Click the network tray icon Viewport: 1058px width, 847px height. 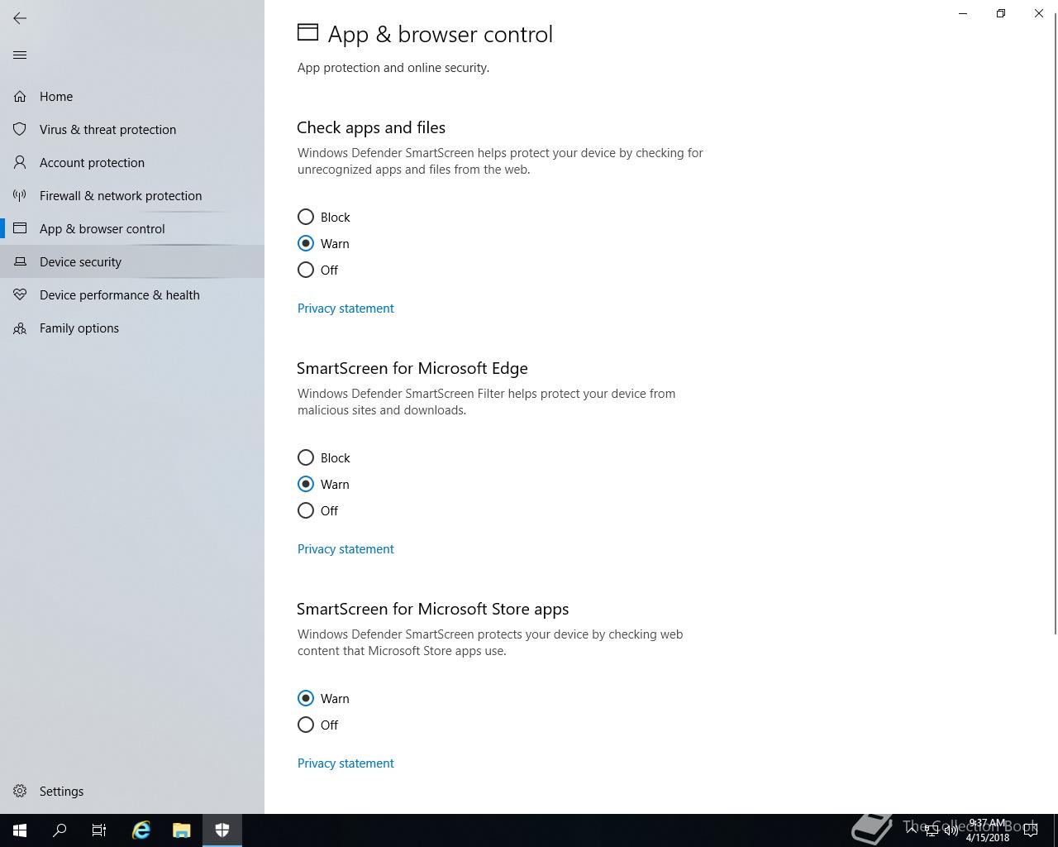pyautogui.click(x=932, y=830)
